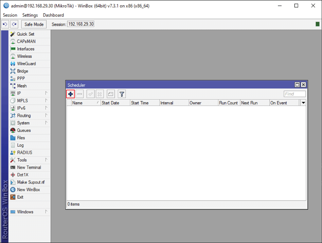Click the redo arrow icon
322x243 pixels.
14,24
